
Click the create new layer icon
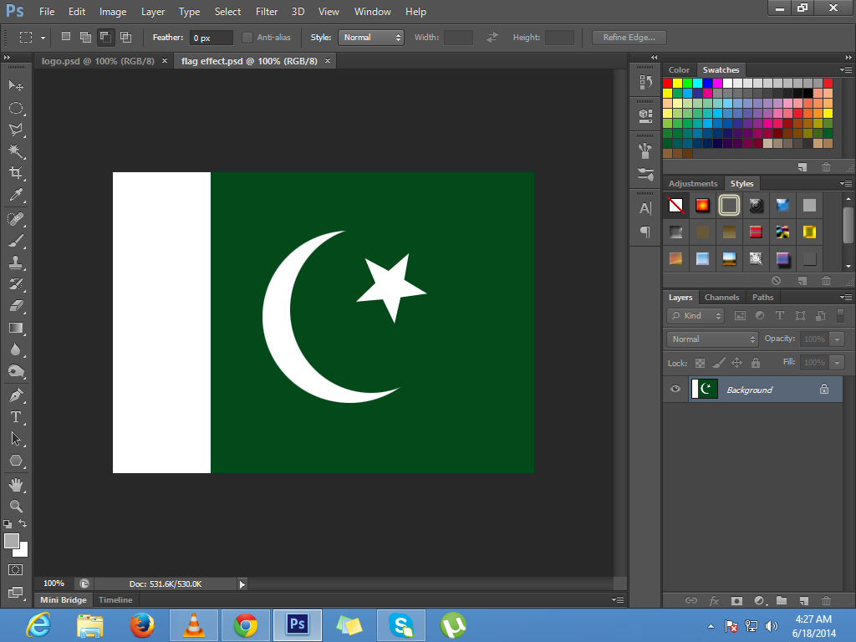pyautogui.click(x=802, y=600)
